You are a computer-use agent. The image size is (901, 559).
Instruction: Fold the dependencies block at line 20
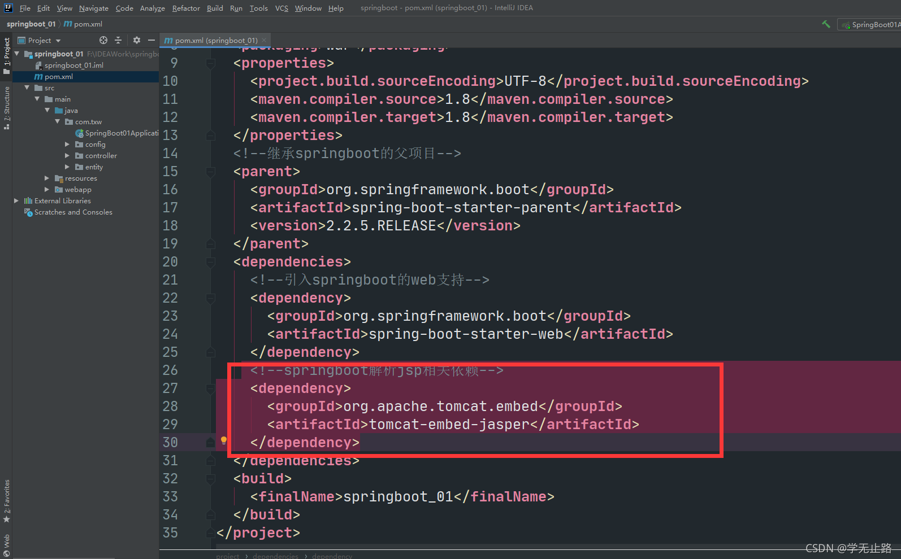click(210, 262)
